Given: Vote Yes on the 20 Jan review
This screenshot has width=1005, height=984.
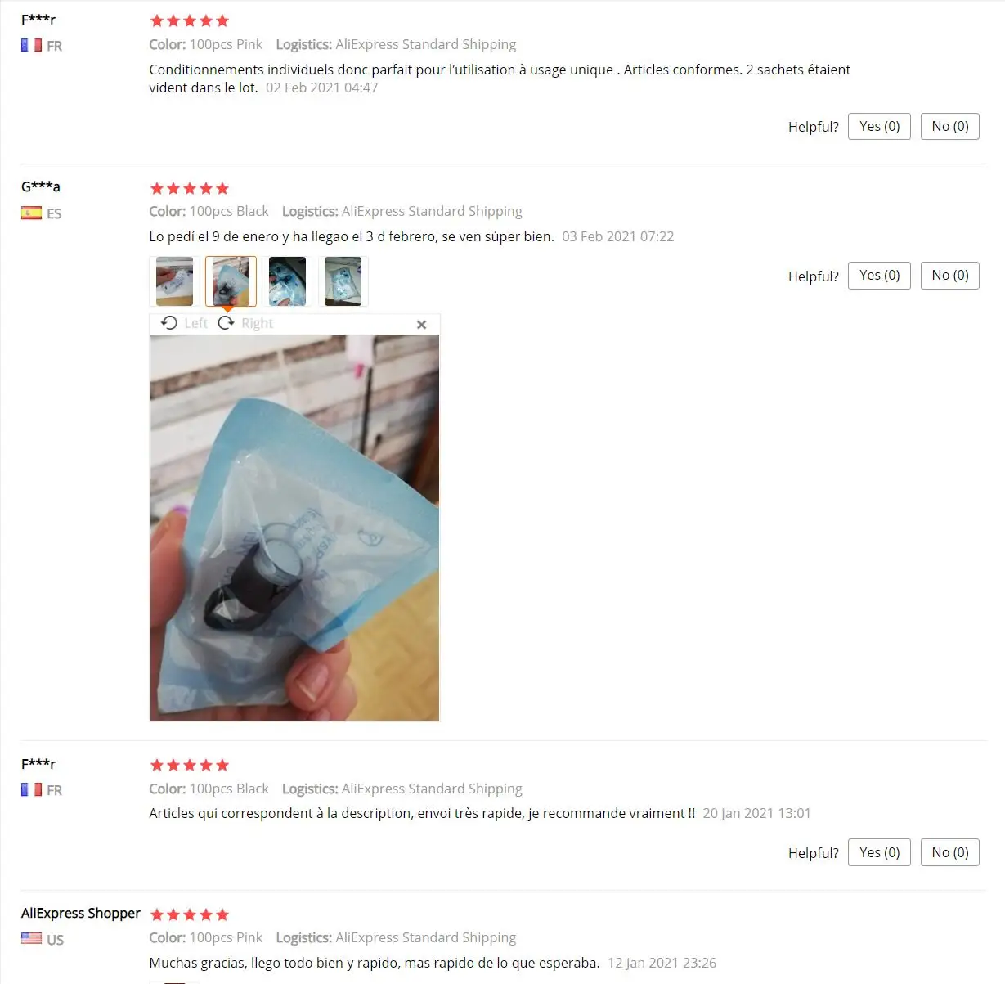Looking at the screenshot, I should coord(879,852).
